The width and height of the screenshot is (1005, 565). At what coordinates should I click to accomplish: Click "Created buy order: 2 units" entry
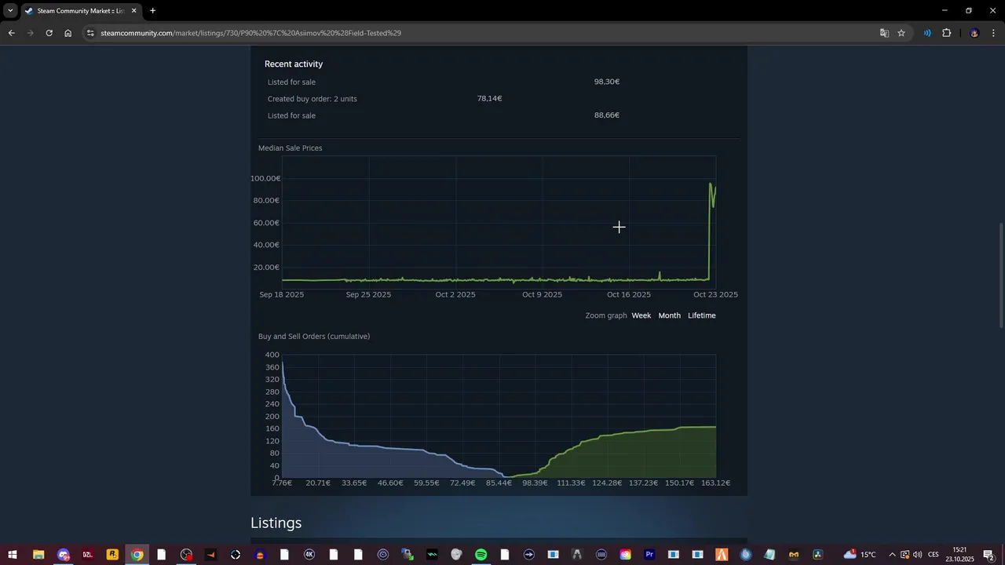(312, 99)
